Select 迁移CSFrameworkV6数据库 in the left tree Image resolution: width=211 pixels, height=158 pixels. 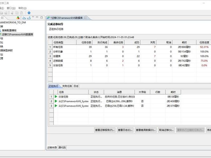pos(17,34)
